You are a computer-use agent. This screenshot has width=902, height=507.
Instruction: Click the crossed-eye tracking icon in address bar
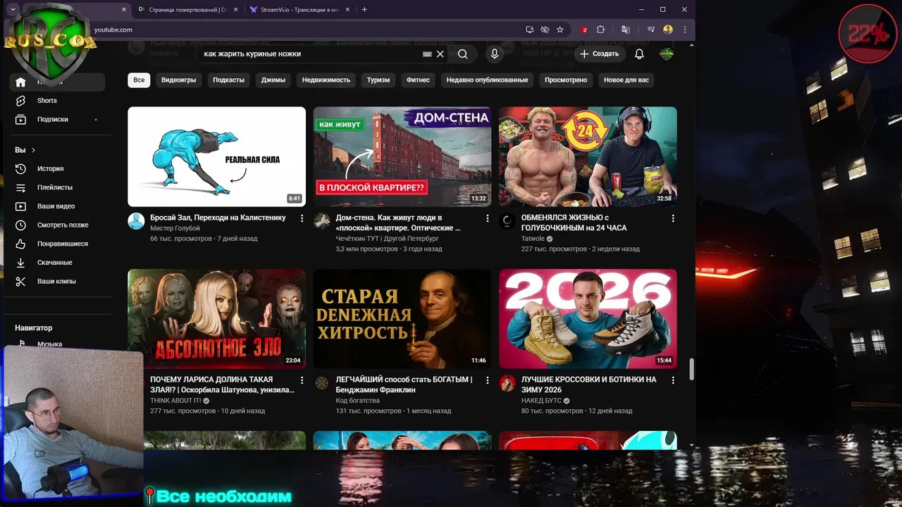(x=545, y=30)
